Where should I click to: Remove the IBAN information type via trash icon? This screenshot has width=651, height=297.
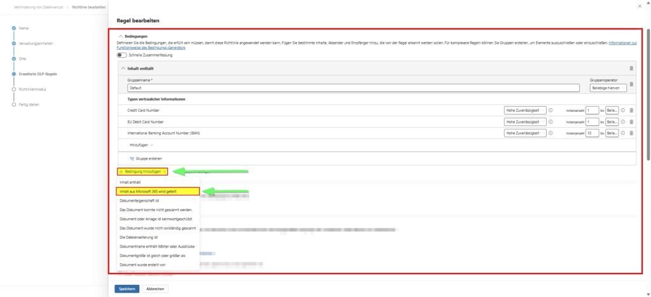coord(631,133)
